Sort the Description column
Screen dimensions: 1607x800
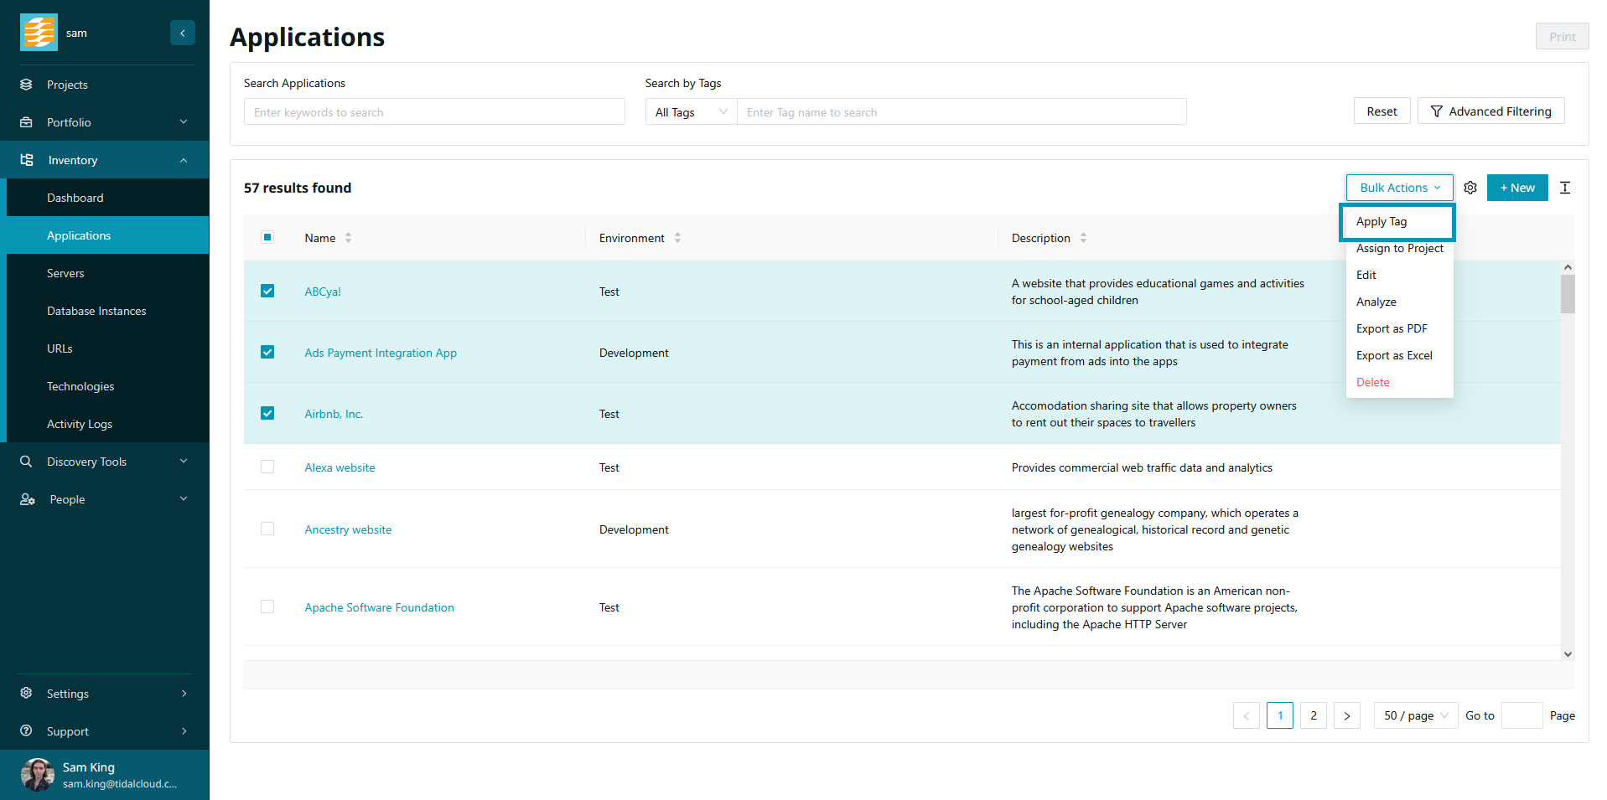[1083, 238]
